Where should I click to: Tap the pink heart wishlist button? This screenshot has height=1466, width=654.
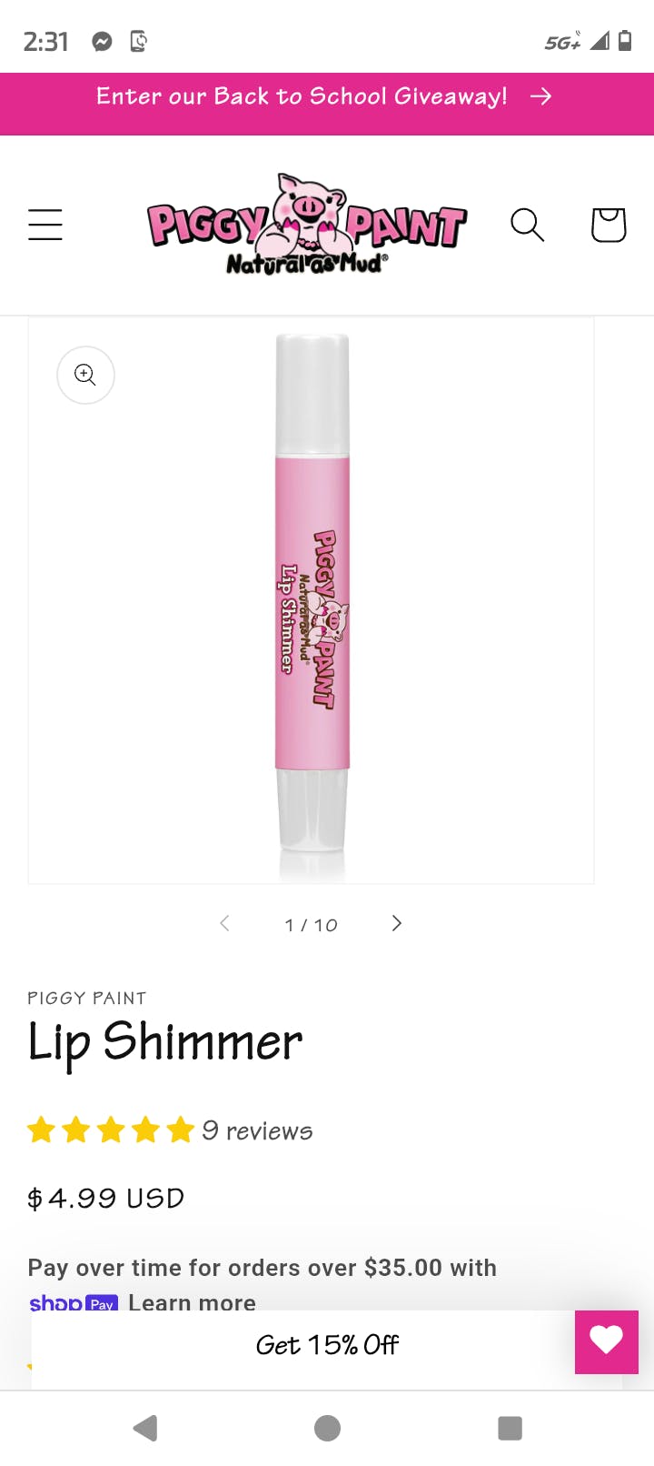click(x=607, y=1341)
